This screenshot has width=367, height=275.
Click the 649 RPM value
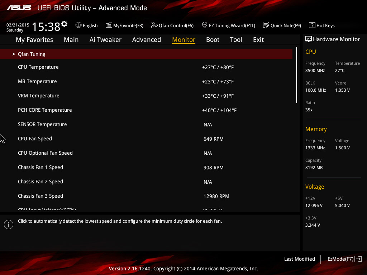pos(214,139)
